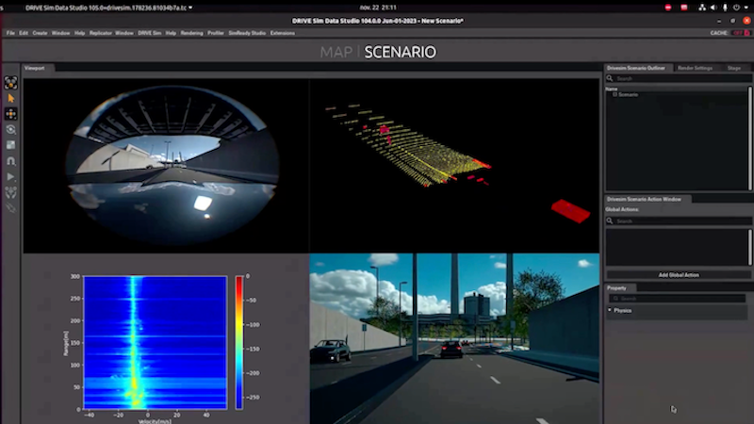Image resolution: width=754 pixels, height=424 pixels.
Task: Focus the Scenario Outliner search field
Action: pos(679,78)
